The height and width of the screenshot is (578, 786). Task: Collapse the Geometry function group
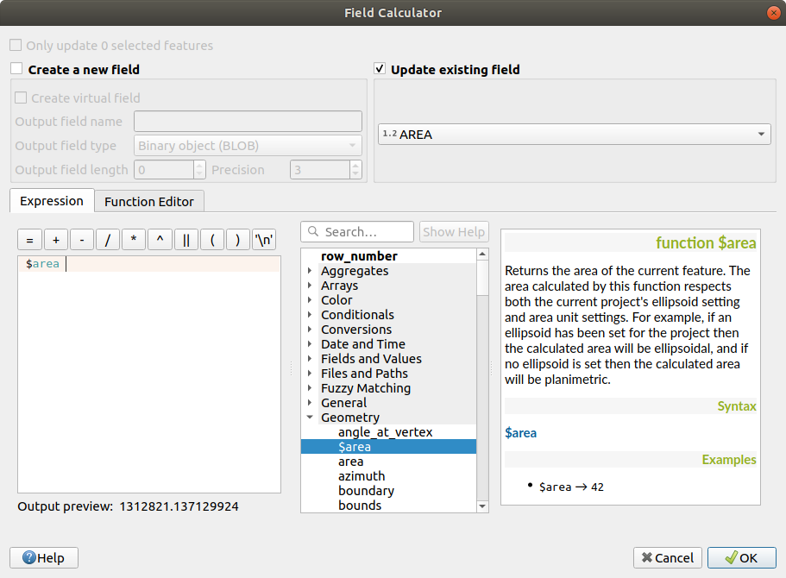[310, 418]
